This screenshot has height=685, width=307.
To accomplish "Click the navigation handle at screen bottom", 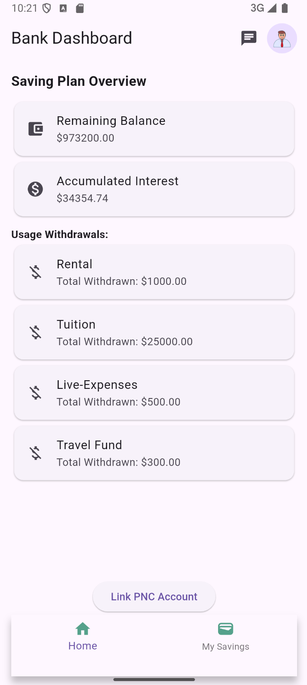I will point(153,679).
